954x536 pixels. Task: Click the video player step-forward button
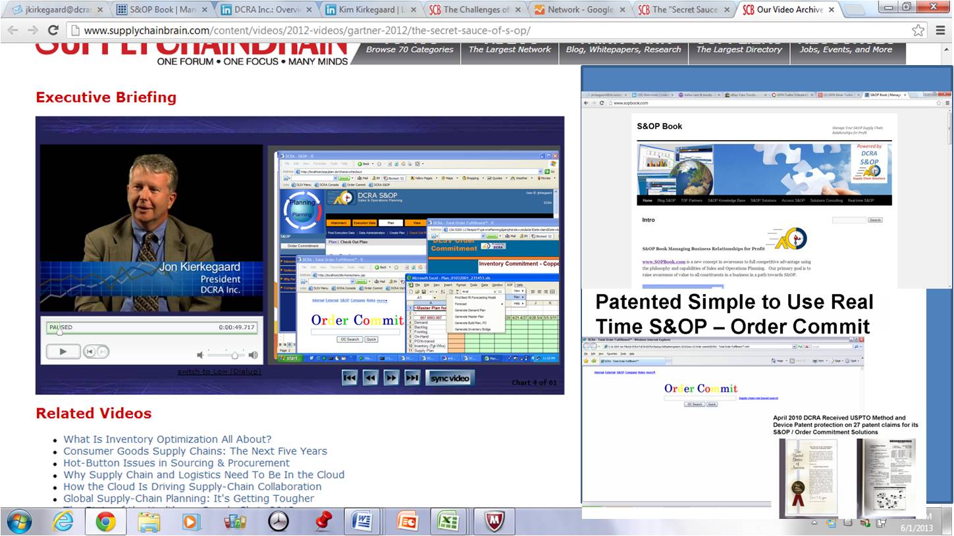tap(102, 352)
